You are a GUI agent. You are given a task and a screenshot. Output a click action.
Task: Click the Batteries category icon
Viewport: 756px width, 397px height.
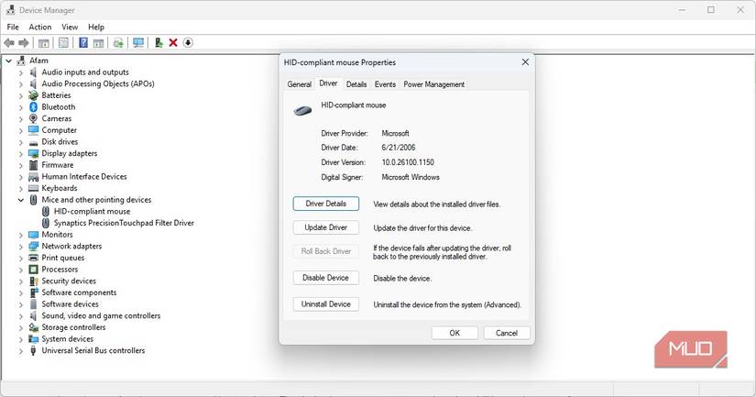(33, 95)
